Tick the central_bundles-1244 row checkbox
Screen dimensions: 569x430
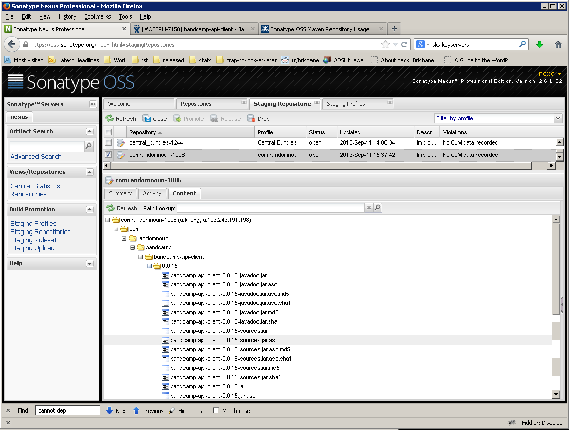tap(108, 142)
